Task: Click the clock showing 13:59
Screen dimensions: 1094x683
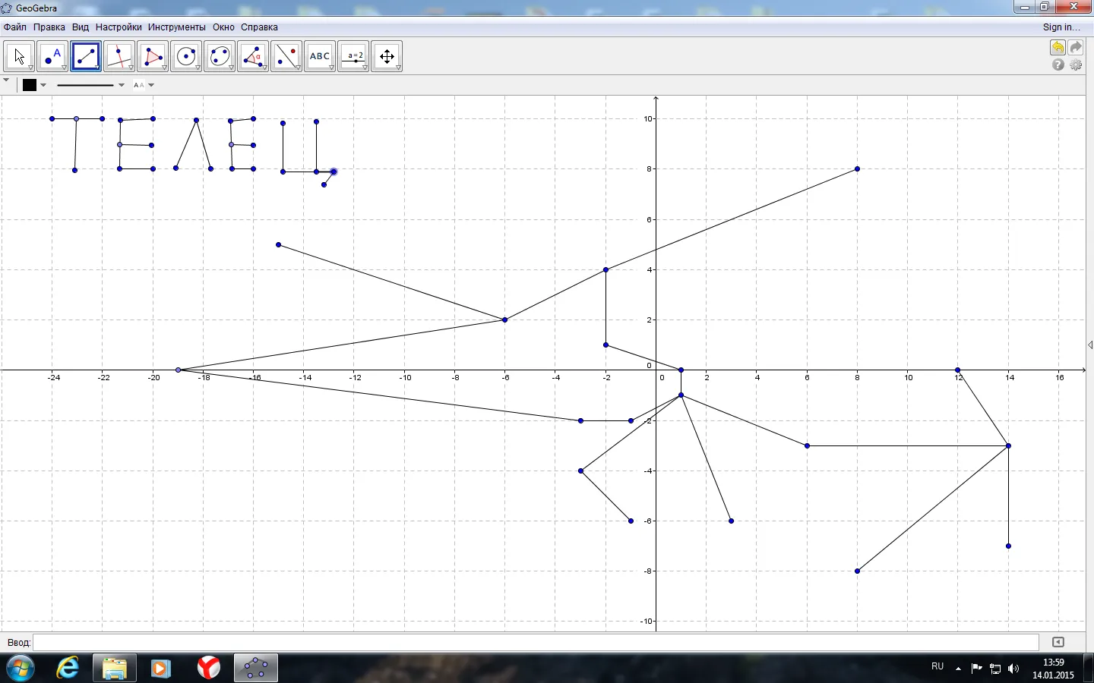Action: [x=1054, y=663]
